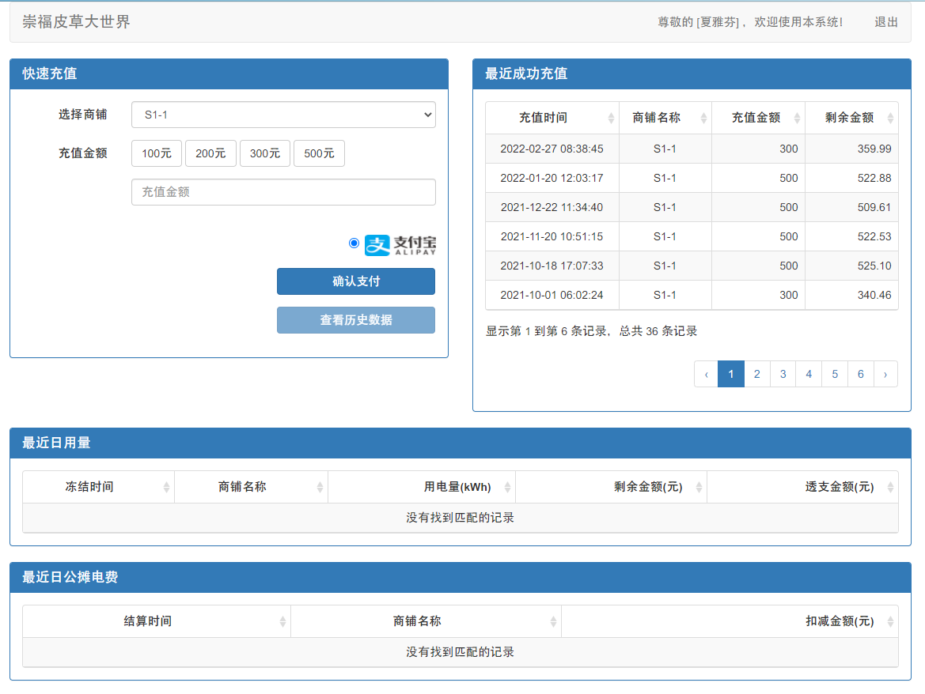The height and width of the screenshot is (694, 925).
Task: Click the 支付宝 Alipay logo
Action: click(400, 243)
